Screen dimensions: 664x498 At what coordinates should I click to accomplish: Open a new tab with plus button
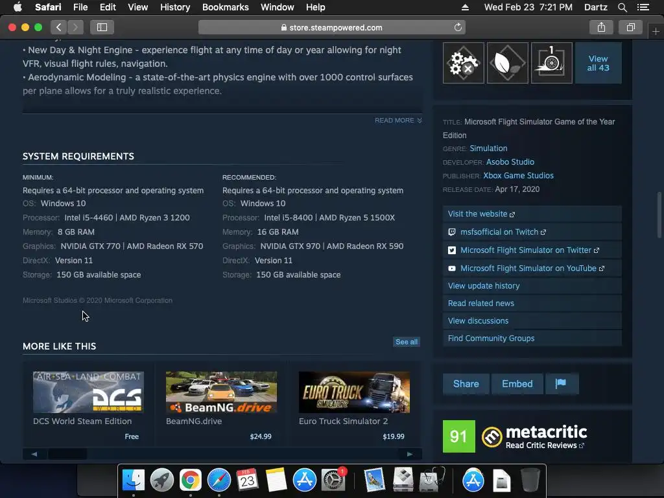(x=656, y=32)
